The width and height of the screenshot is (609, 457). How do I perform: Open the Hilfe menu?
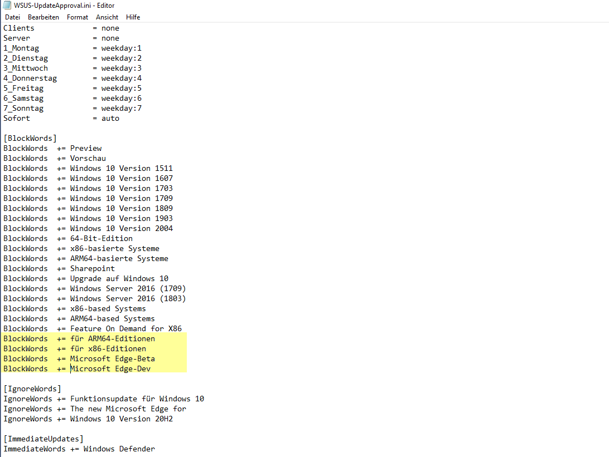click(x=133, y=17)
